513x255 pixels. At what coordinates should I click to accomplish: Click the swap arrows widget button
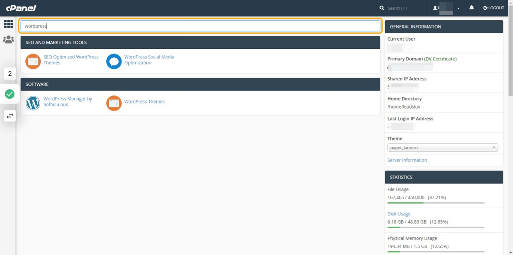tap(10, 116)
